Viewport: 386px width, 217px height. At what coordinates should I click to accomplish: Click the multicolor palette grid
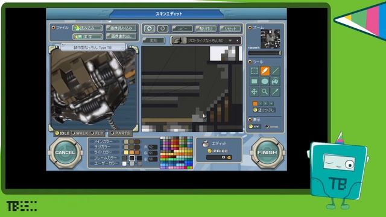coord(177,153)
